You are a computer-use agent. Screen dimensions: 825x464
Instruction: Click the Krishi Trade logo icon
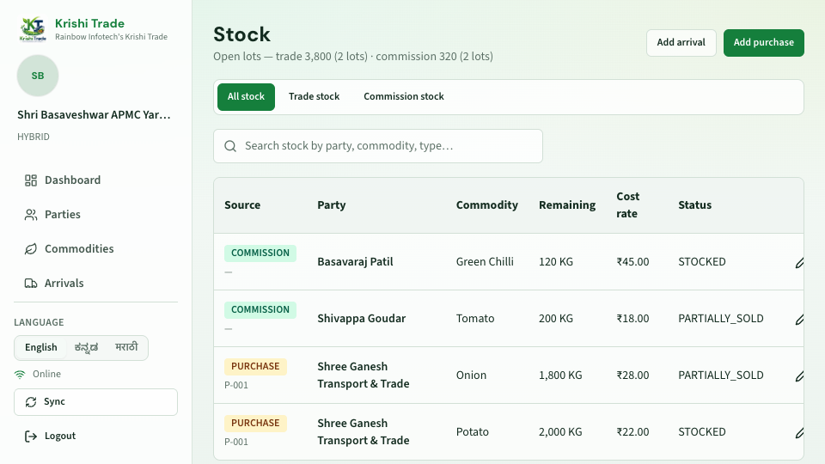pyautogui.click(x=33, y=29)
